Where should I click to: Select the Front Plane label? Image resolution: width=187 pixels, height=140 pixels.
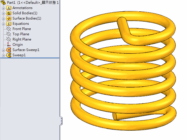22,29
